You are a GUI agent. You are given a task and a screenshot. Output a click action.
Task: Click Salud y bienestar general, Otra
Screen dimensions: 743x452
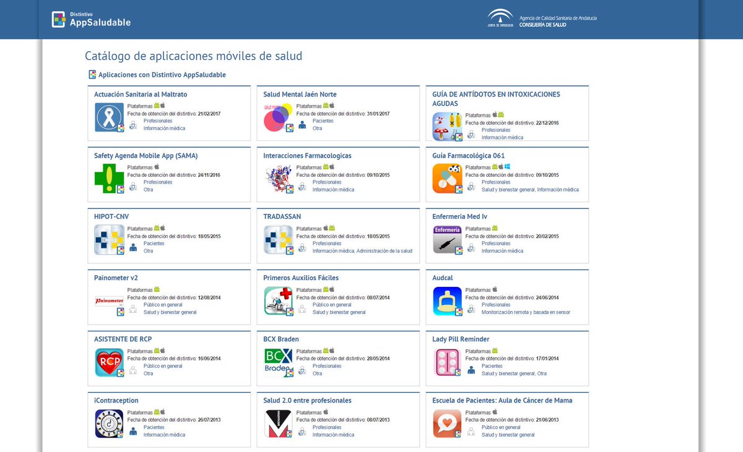514,373
